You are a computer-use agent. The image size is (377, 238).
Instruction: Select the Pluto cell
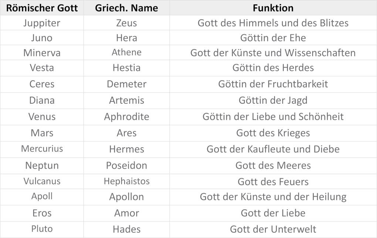42,229
